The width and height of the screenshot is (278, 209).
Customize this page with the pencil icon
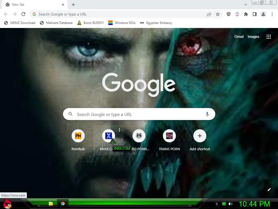(269, 189)
